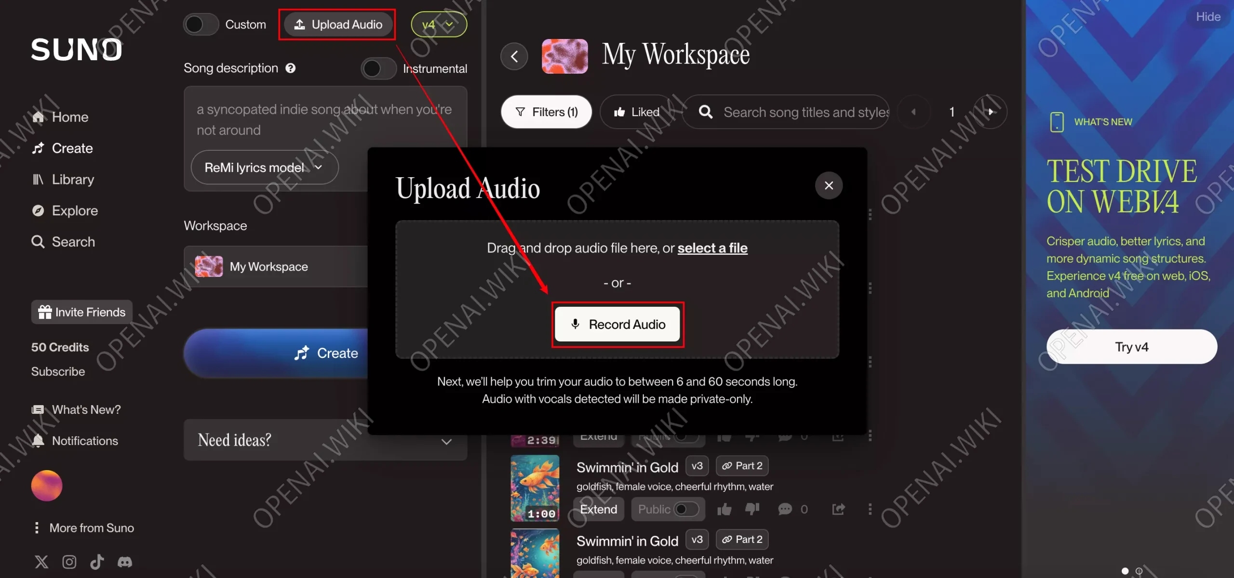
Task: Open the 1:00 Swimmin' in Gold cover
Action: pyautogui.click(x=535, y=488)
